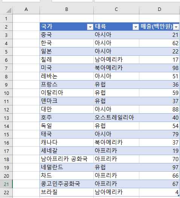The height and width of the screenshot is (198, 180).
Task: Select the cell containing 네덜란드
Action: [x=67, y=168]
